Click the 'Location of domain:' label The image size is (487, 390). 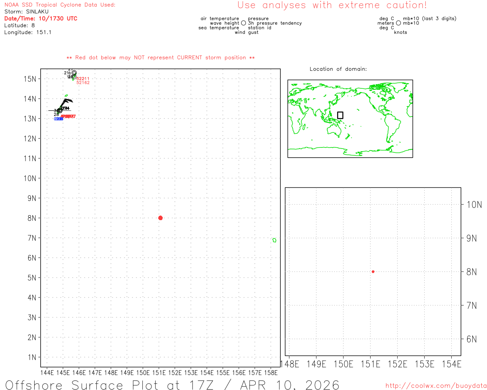click(x=338, y=69)
